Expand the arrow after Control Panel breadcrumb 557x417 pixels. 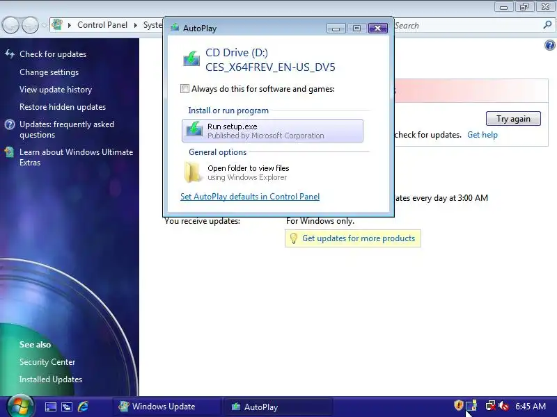click(x=135, y=25)
